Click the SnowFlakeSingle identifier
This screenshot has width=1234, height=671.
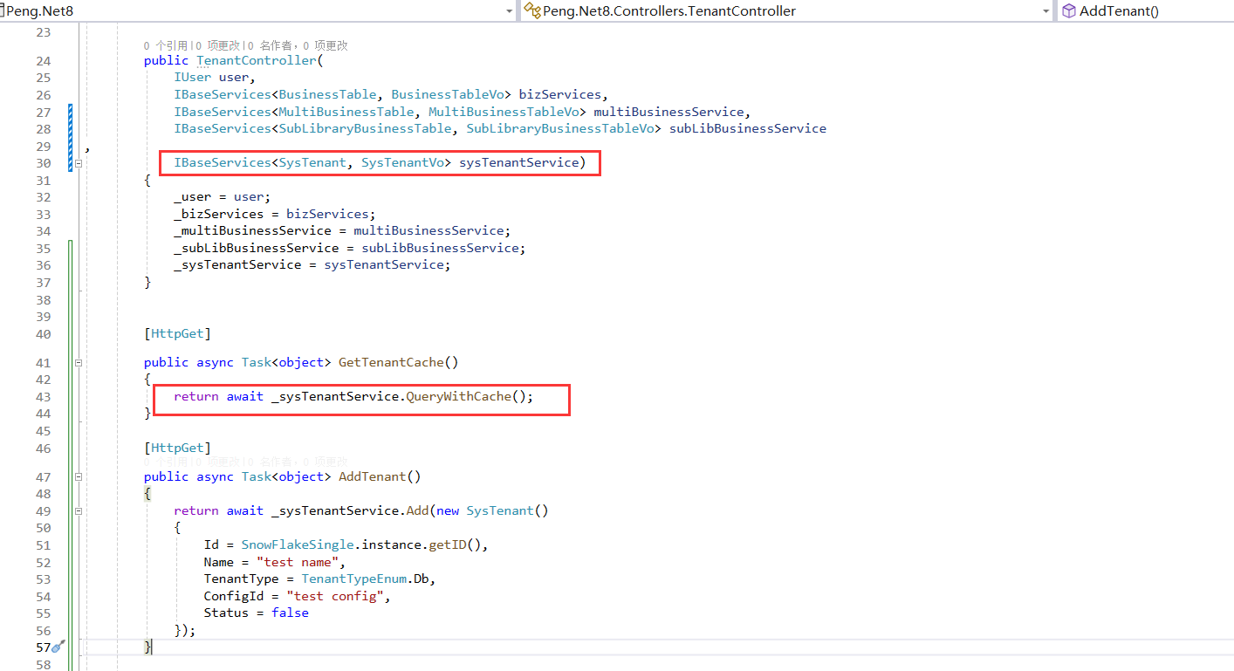point(298,544)
